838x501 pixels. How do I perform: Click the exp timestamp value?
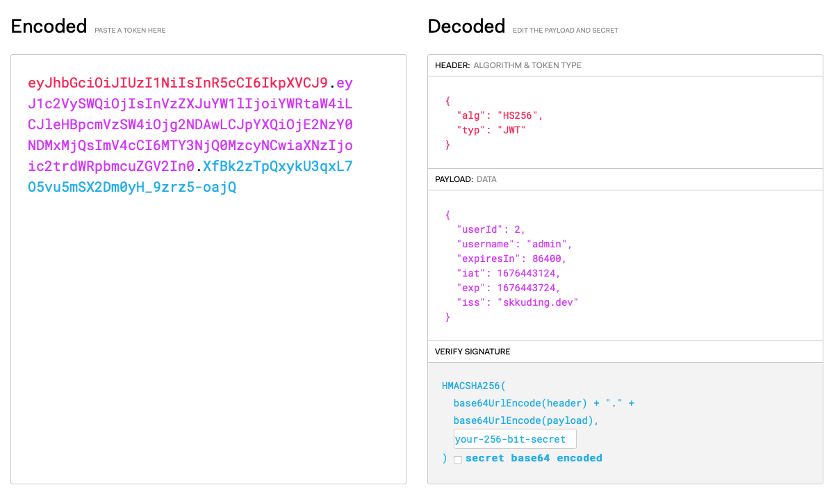point(527,288)
